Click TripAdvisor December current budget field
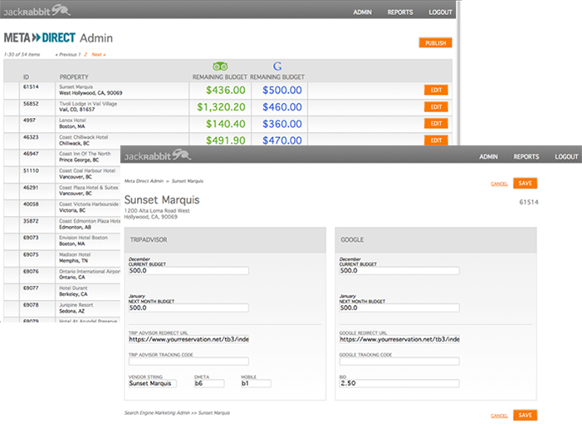The width and height of the screenshot is (582, 428). (188, 271)
